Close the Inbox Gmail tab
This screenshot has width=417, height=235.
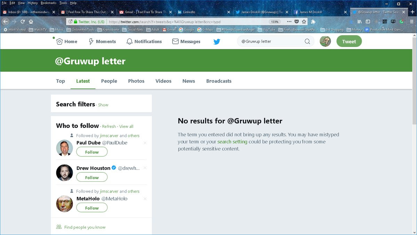click(x=54, y=12)
